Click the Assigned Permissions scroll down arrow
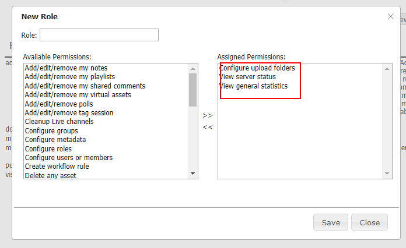 coord(387,173)
